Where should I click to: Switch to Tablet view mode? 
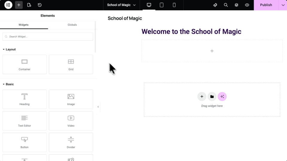tap(161, 5)
